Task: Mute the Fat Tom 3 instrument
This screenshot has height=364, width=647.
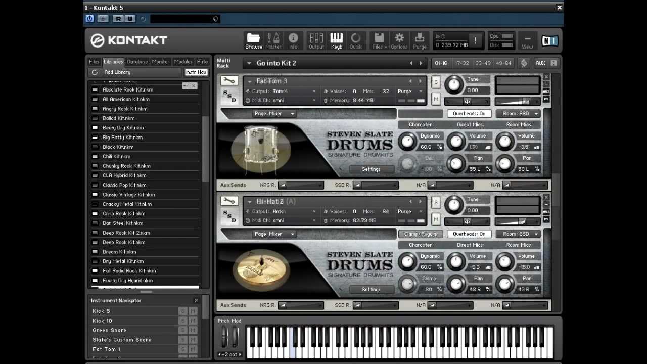Action: click(436, 99)
